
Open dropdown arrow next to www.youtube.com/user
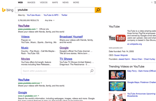[41, 83]
